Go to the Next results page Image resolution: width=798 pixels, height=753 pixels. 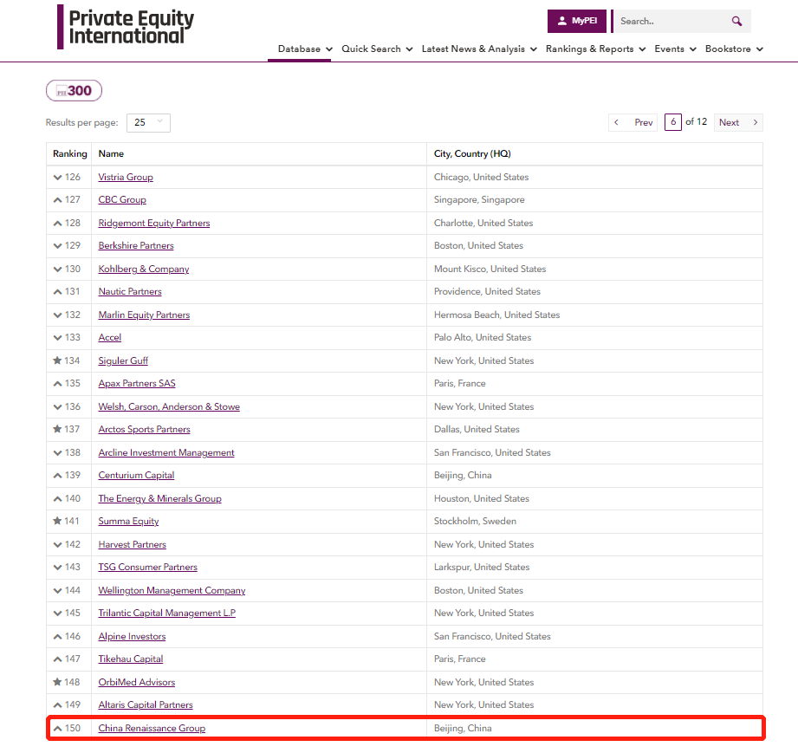[738, 122]
